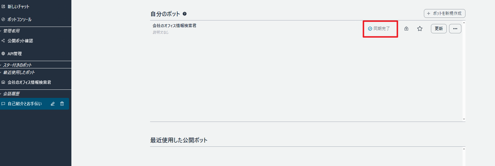Select the 自己紹介とお手伝い conversation
495x166 pixels.
[25, 104]
